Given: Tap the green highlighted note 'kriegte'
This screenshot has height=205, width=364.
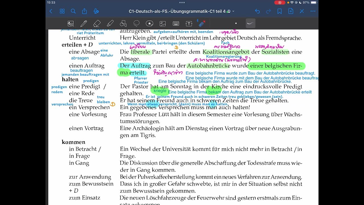Looking at the screenshot, I should 160,91.
